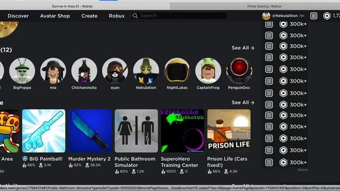Click Murder Mystery 2 players icon
This screenshot has width=340, height=191.
click(87, 165)
